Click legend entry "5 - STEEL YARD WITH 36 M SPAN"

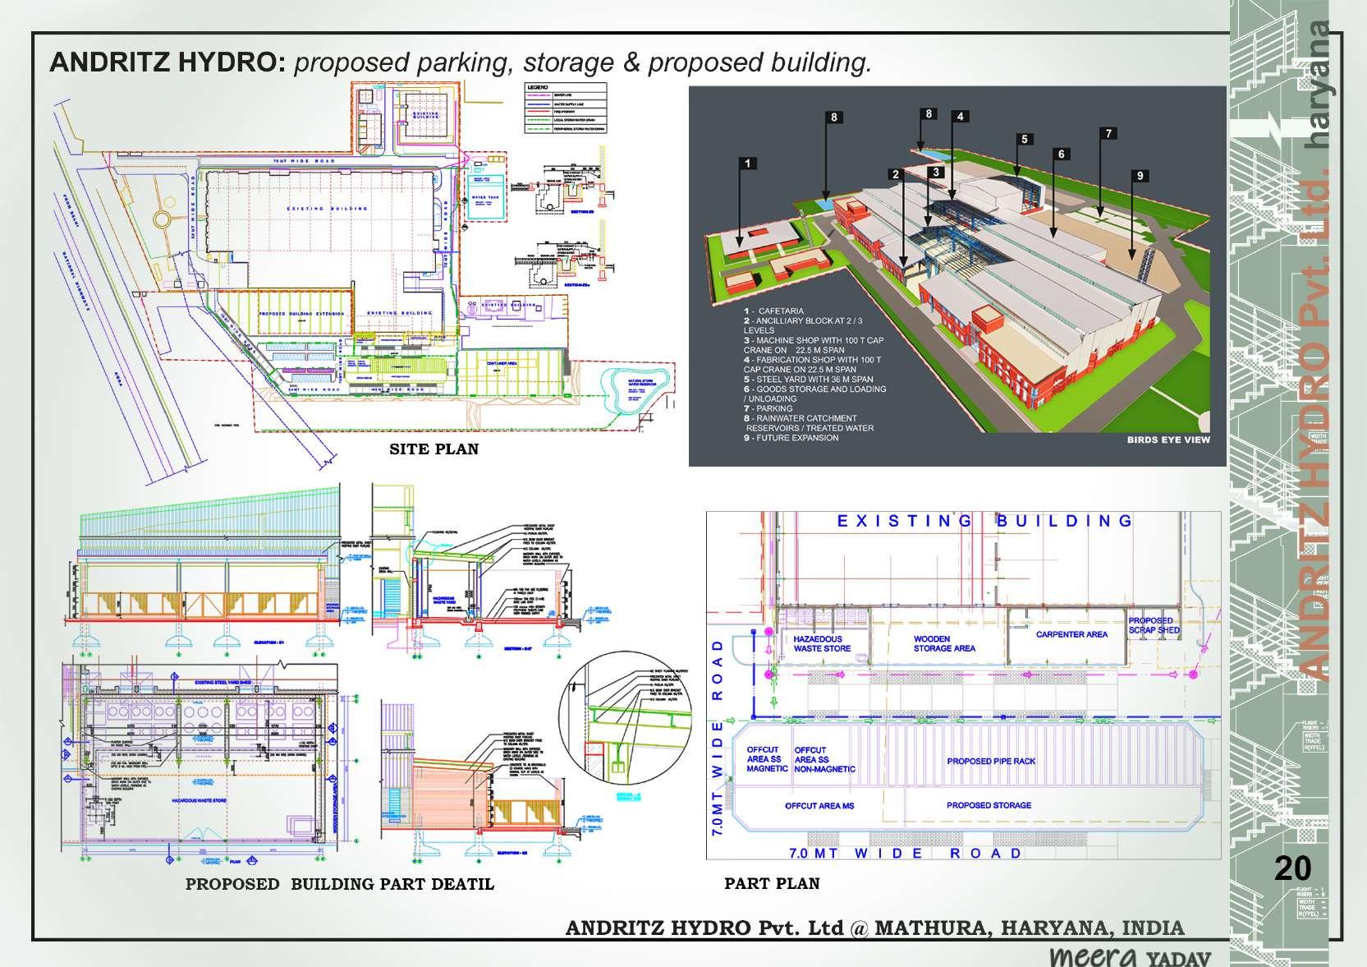pyautogui.click(x=808, y=380)
